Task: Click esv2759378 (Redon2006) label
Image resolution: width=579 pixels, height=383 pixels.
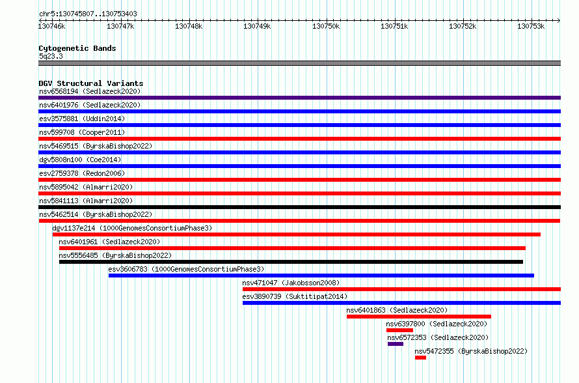Action: coord(82,173)
